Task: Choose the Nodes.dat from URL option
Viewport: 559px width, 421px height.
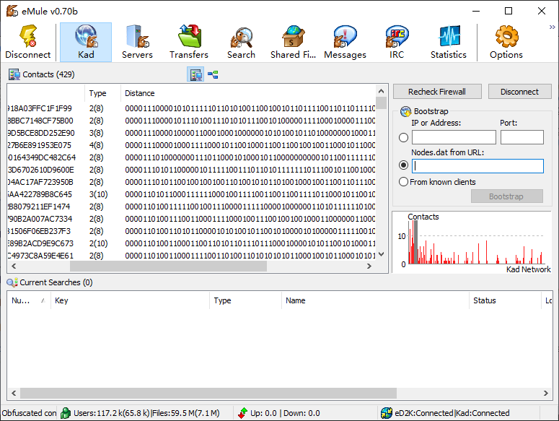Action: pos(404,165)
